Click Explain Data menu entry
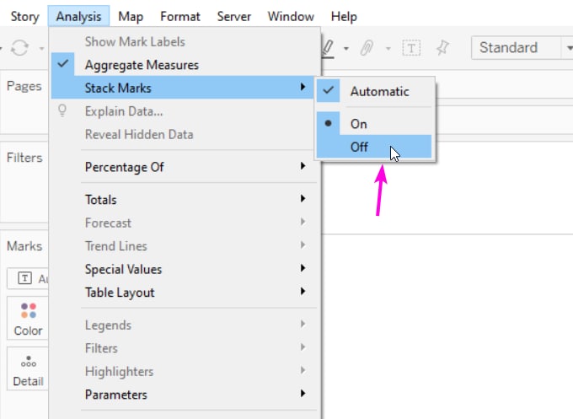 pyautogui.click(x=185, y=111)
